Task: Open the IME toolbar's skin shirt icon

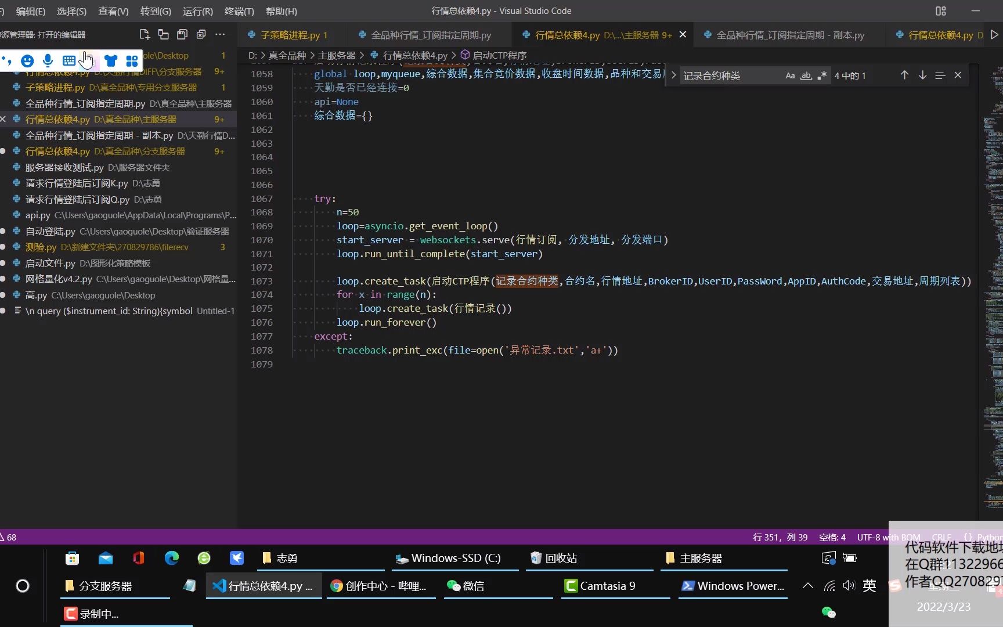Action: (x=111, y=60)
